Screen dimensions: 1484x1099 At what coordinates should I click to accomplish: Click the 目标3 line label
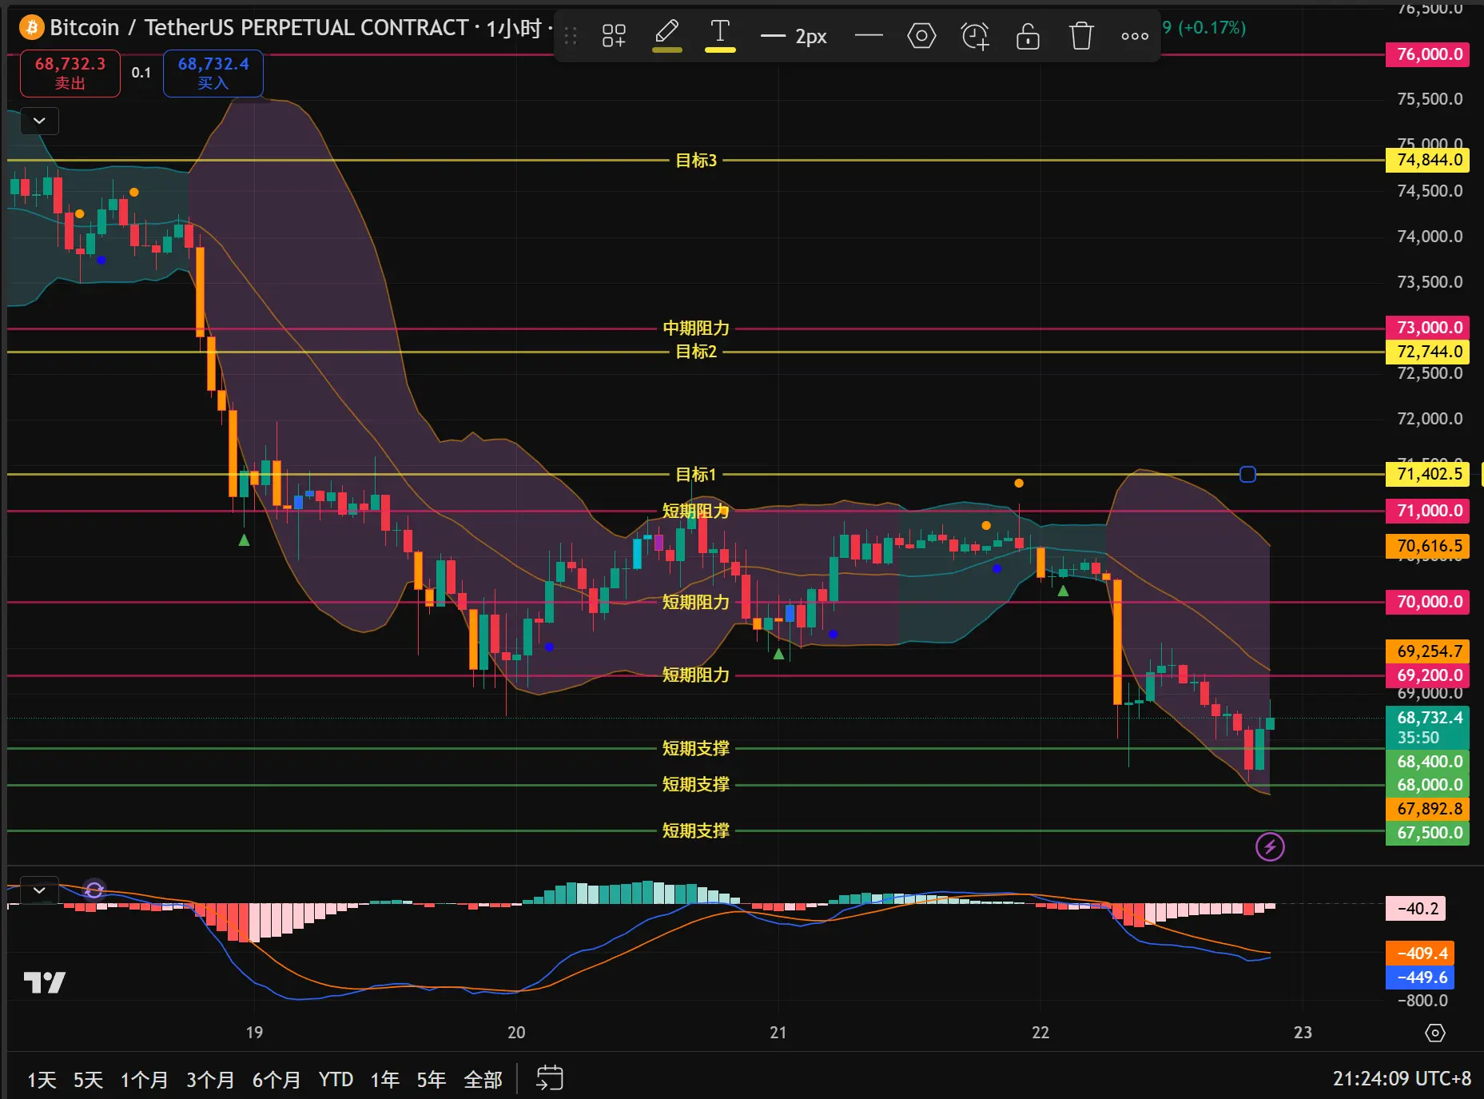tap(696, 161)
